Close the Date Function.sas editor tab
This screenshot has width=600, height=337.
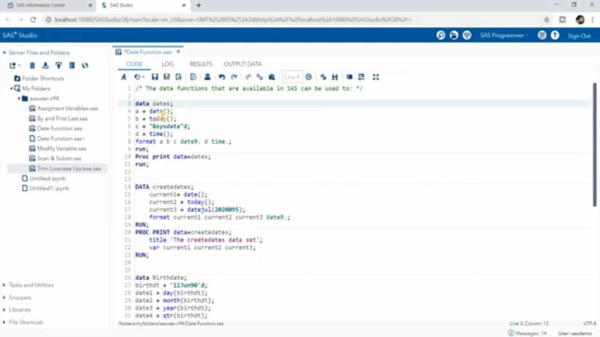point(178,52)
